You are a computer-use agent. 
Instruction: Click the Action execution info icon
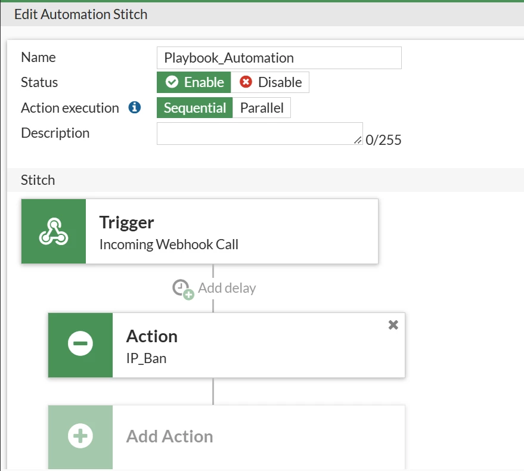pyautogui.click(x=135, y=108)
